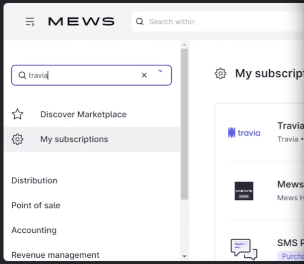Open the Travia subscription title
This screenshot has width=304, height=264.
pyautogui.click(x=291, y=126)
